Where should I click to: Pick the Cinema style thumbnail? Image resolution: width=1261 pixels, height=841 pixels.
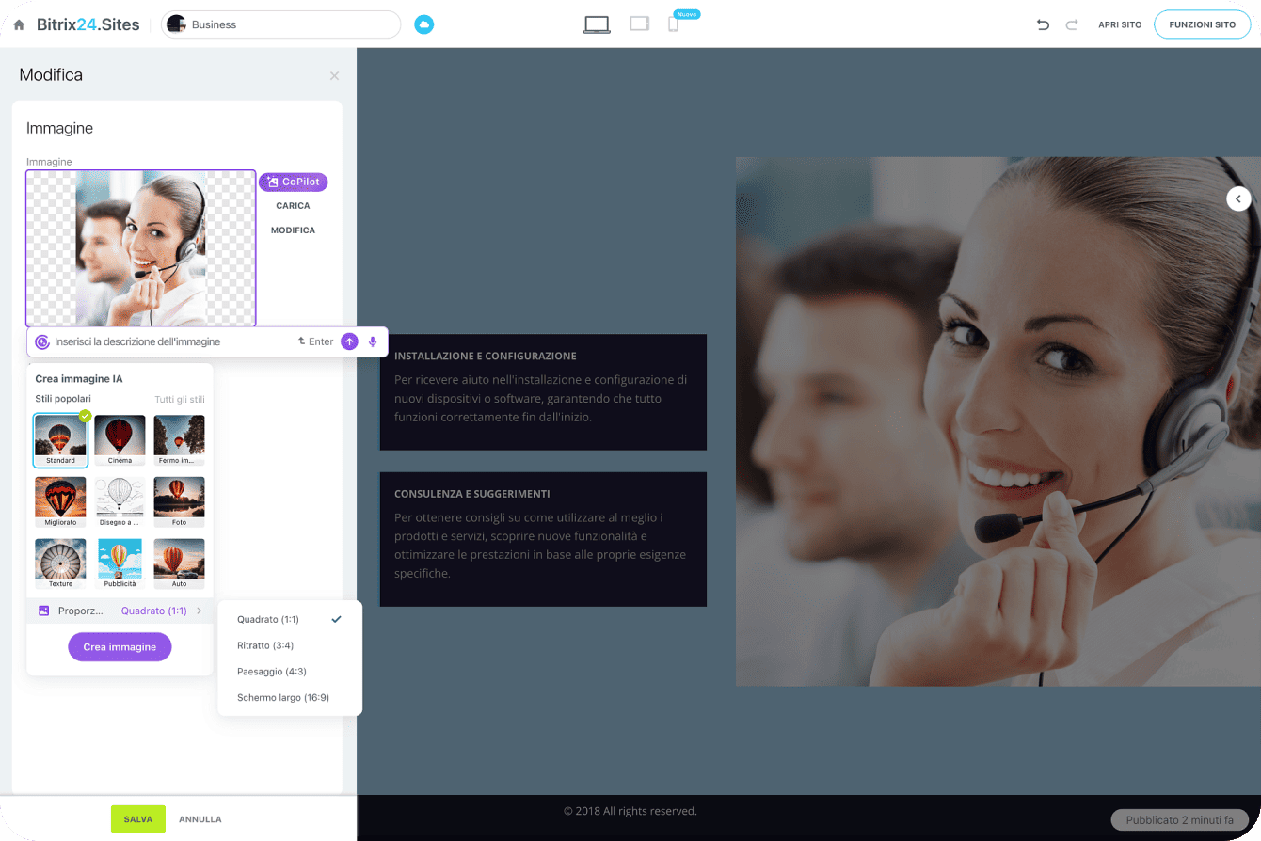(x=120, y=439)
